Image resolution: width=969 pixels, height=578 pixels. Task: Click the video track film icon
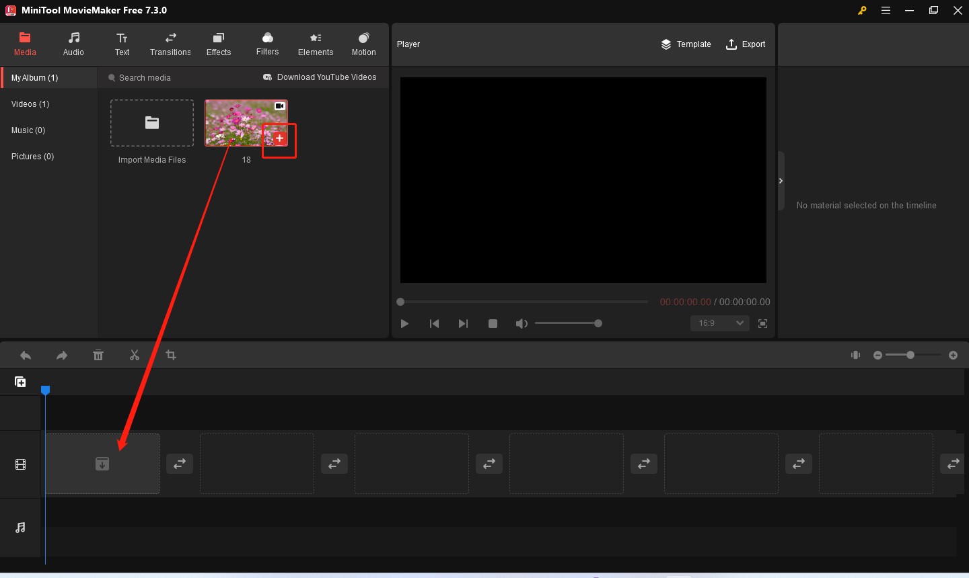21,464
